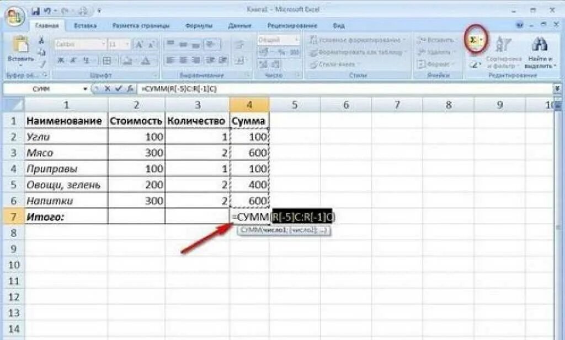The width and height of the screenshot is (565, 340).
Task: Select the Количество header cell
Action: (x=197, y=121)
